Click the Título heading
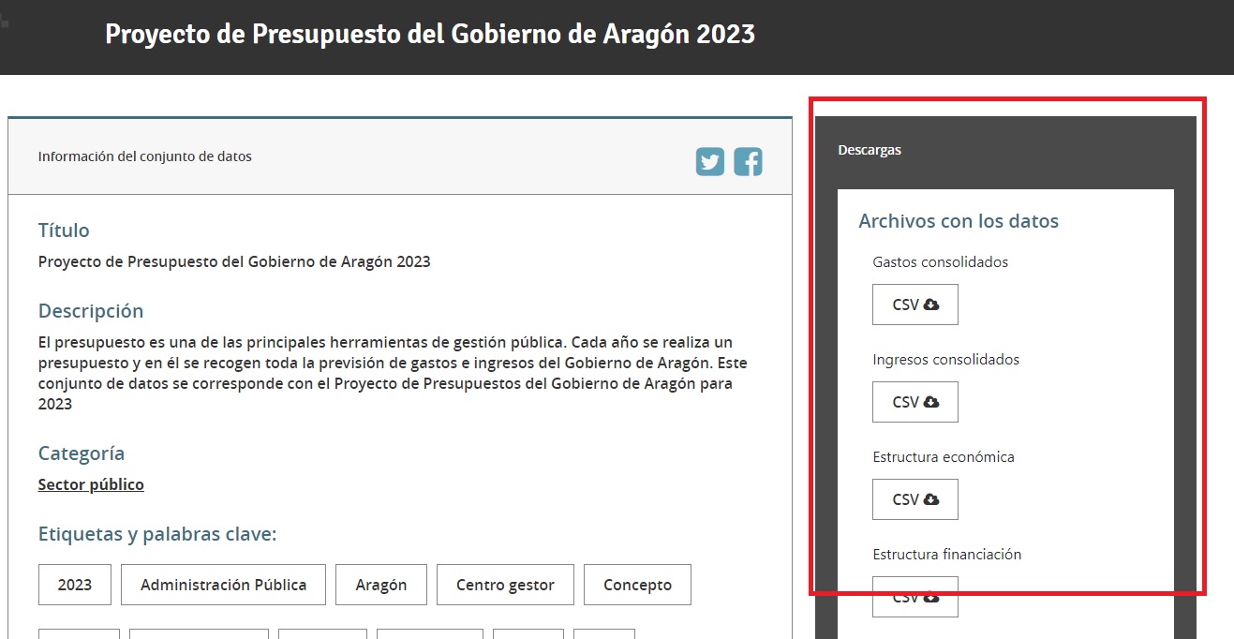The width and height of the screenshot is (1234, 639). click(x=64, y=230)
